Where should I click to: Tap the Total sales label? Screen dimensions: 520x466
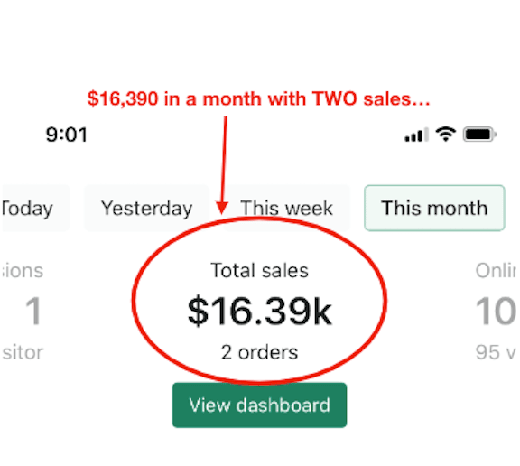pyautogui.click(x=260, y=270)
